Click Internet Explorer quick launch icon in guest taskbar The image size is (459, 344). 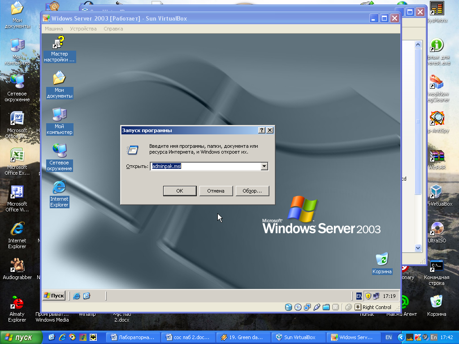coord(76,296)
